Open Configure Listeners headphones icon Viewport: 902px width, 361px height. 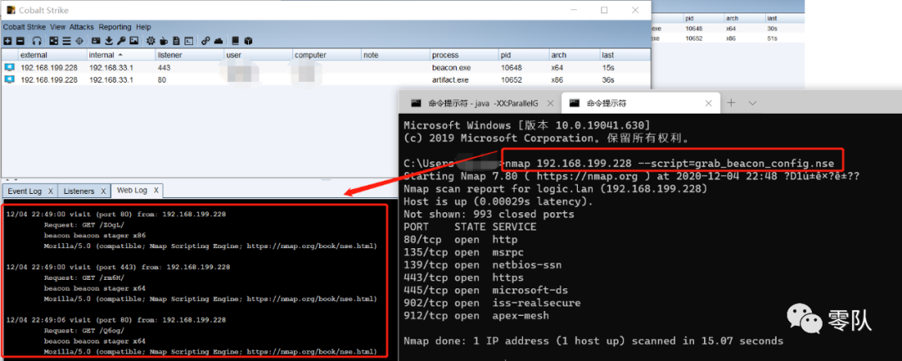coord(37,41)
